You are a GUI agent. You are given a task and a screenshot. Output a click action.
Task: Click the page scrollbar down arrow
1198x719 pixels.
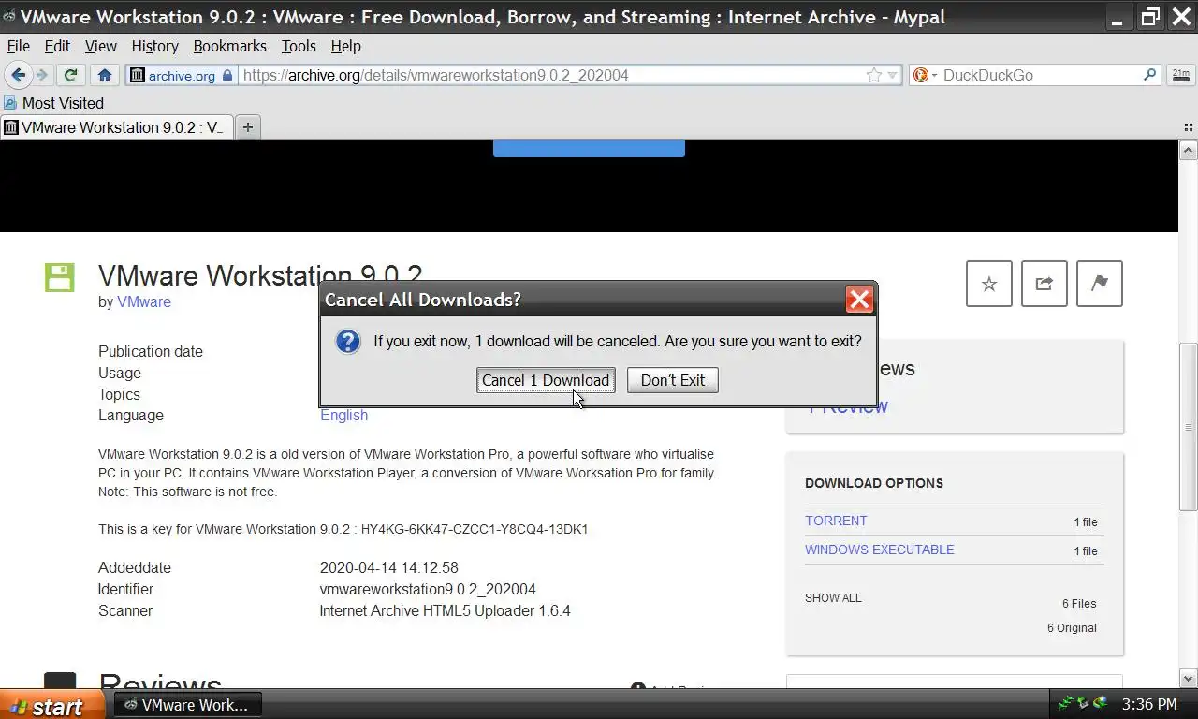tap(1188, 679)
